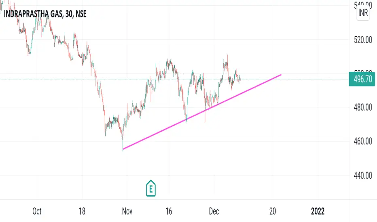The height and width of the screenshot is (222, 377).
Task: Click the earnings E marker icon
Action: 151,188
